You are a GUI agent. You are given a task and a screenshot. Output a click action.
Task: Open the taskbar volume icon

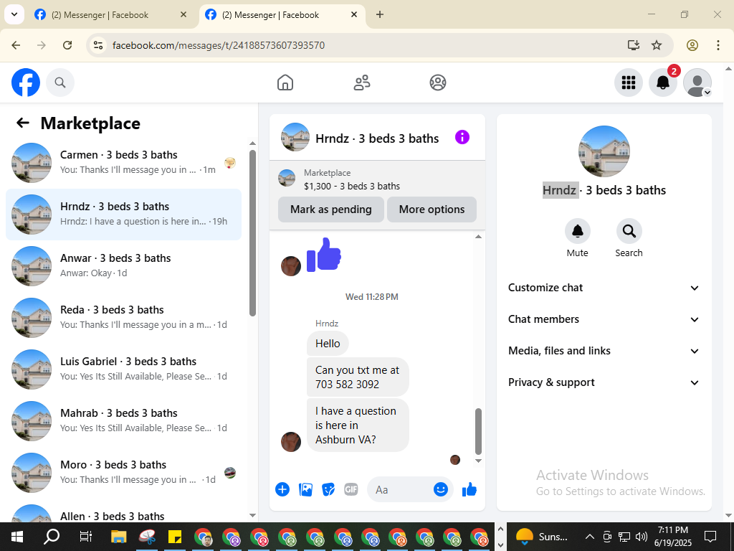click(x=642, y=537)
